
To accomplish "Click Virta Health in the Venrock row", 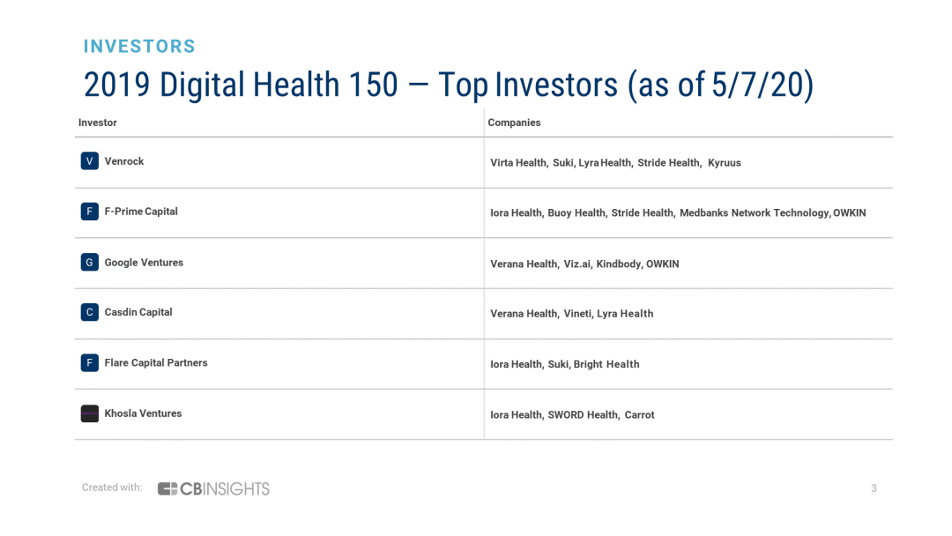I will tap(518, 163).
